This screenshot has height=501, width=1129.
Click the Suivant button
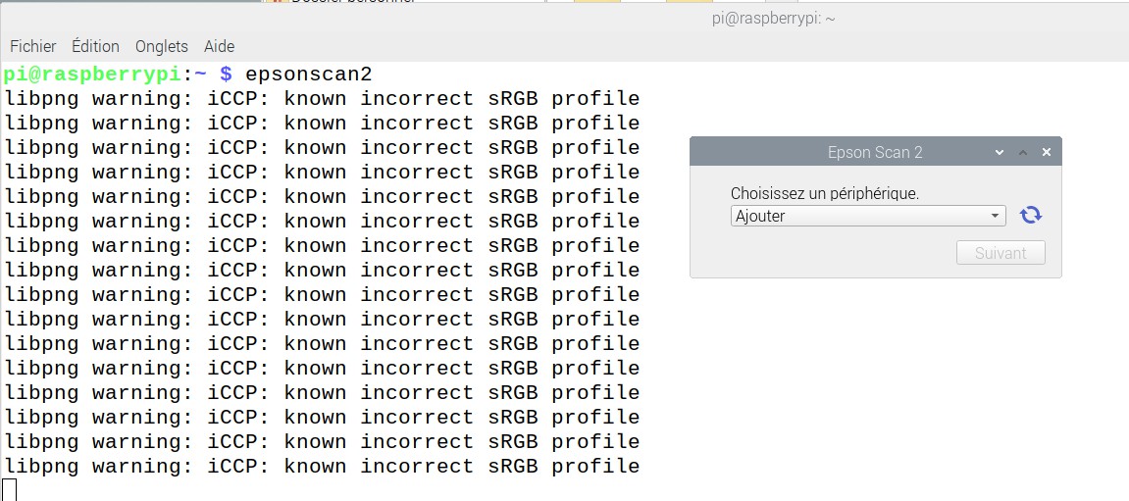(x=1001, y=253)
